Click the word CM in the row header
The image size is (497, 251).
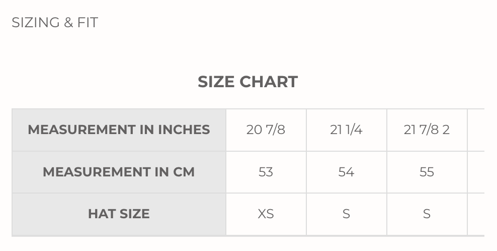pos(184,172)
